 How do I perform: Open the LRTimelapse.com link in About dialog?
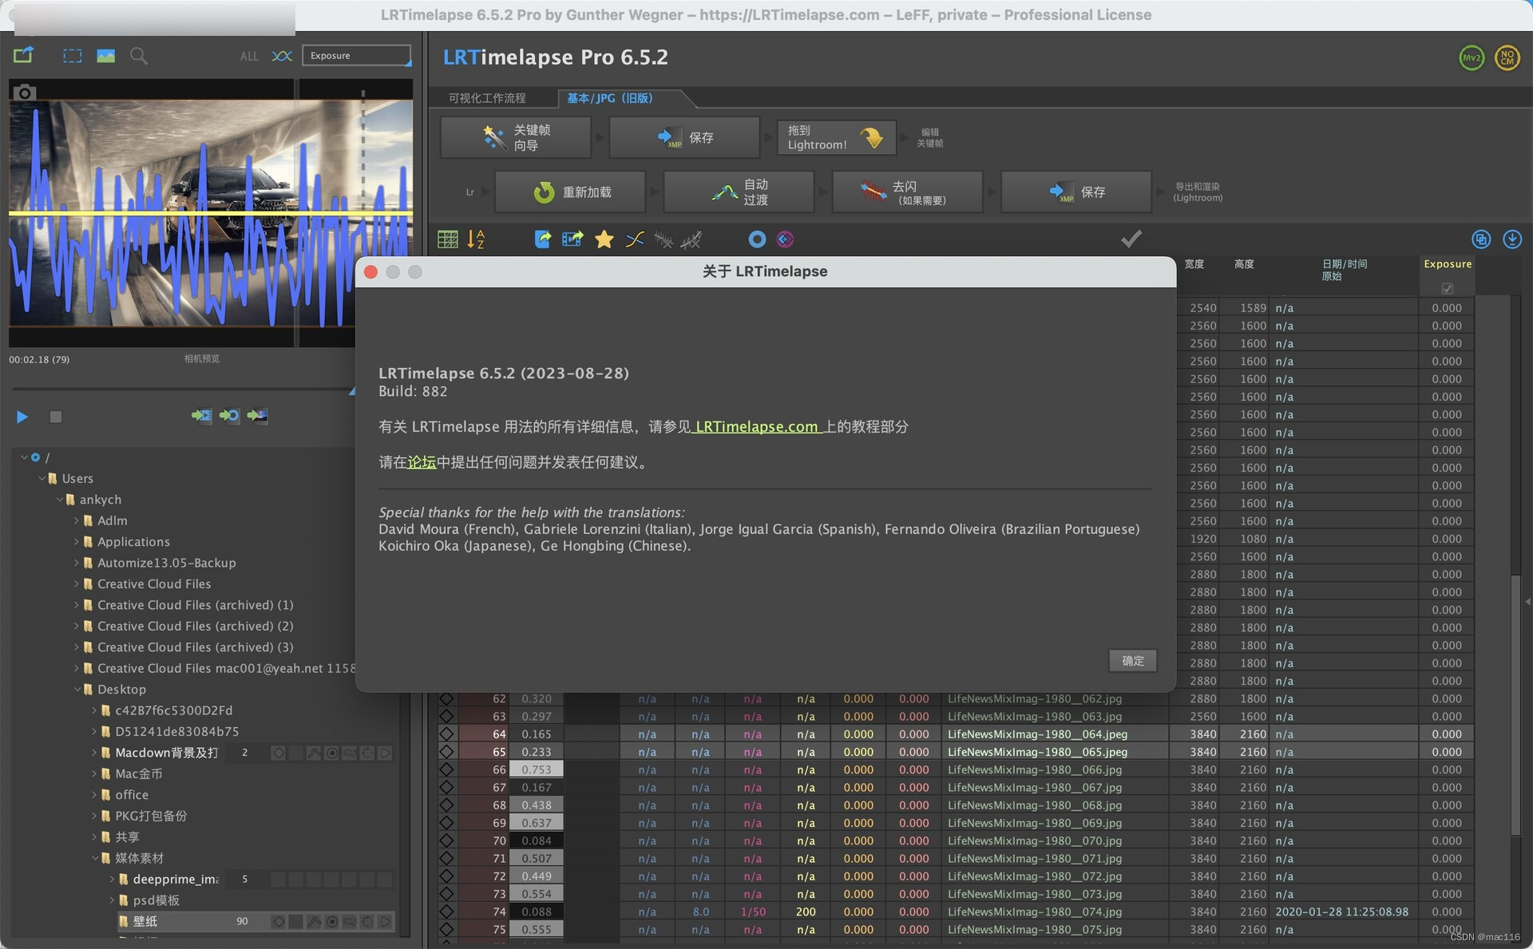click(757, 426)
